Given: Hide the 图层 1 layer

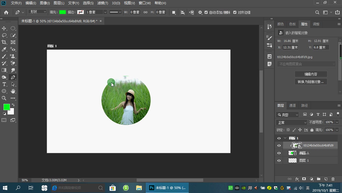Looking at the screenshot, I should coord(279,160).
